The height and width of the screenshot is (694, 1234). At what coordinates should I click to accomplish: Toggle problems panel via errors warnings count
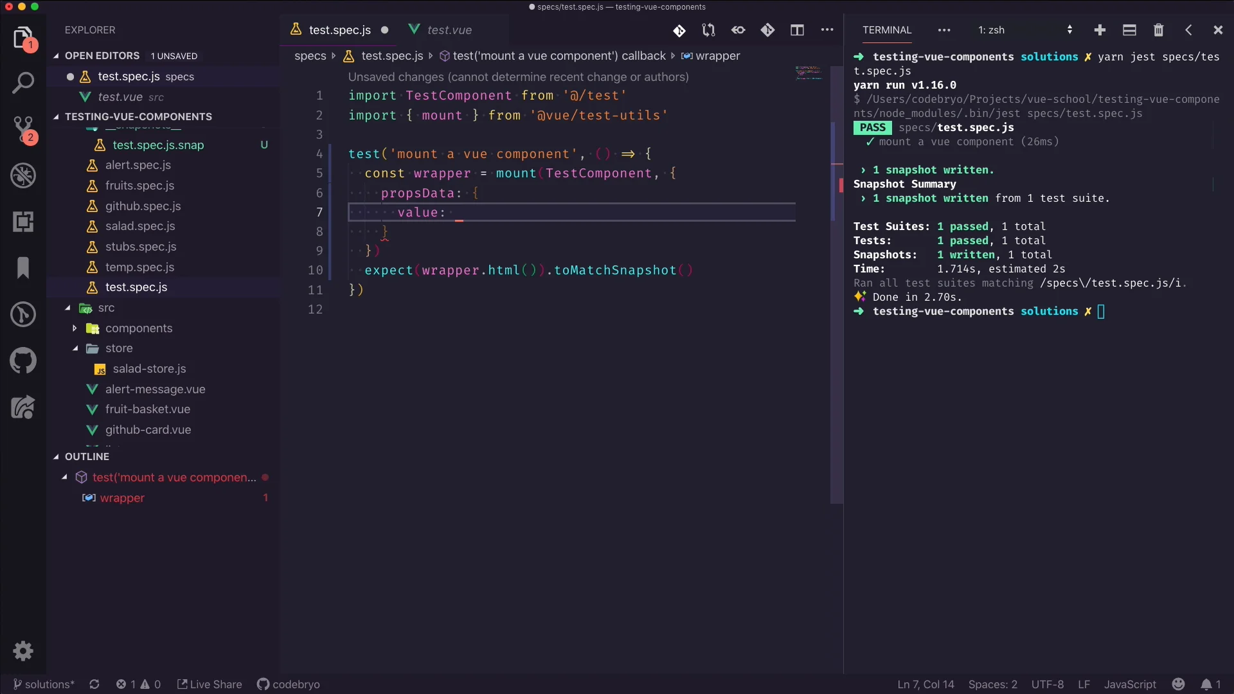pyautogui.click(x=138, y=684)
